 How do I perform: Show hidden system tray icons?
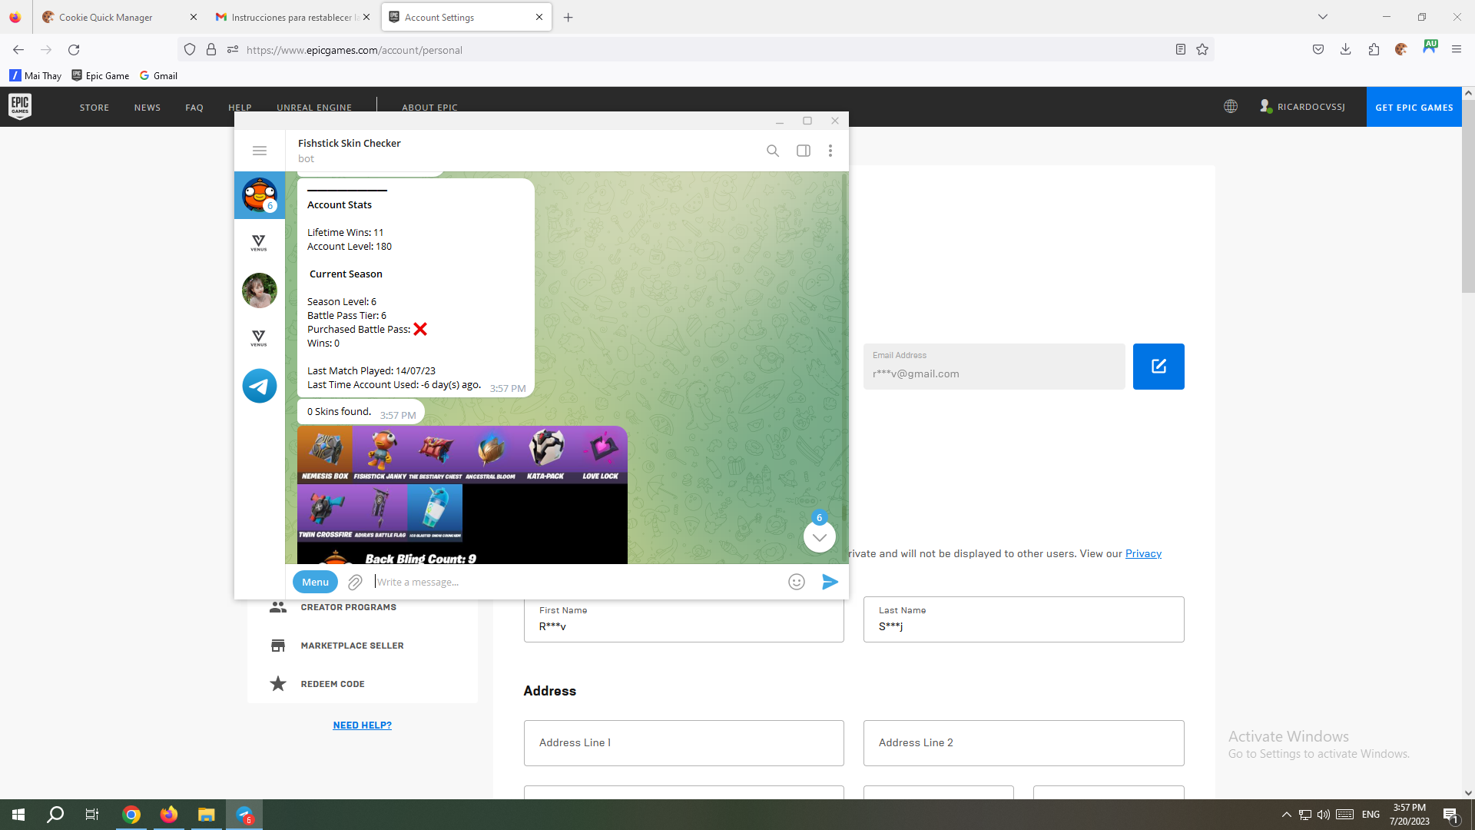[x=1286, y=815]
